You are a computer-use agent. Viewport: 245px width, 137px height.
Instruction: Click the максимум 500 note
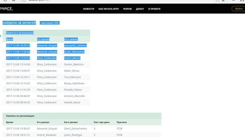pos(49,23)
